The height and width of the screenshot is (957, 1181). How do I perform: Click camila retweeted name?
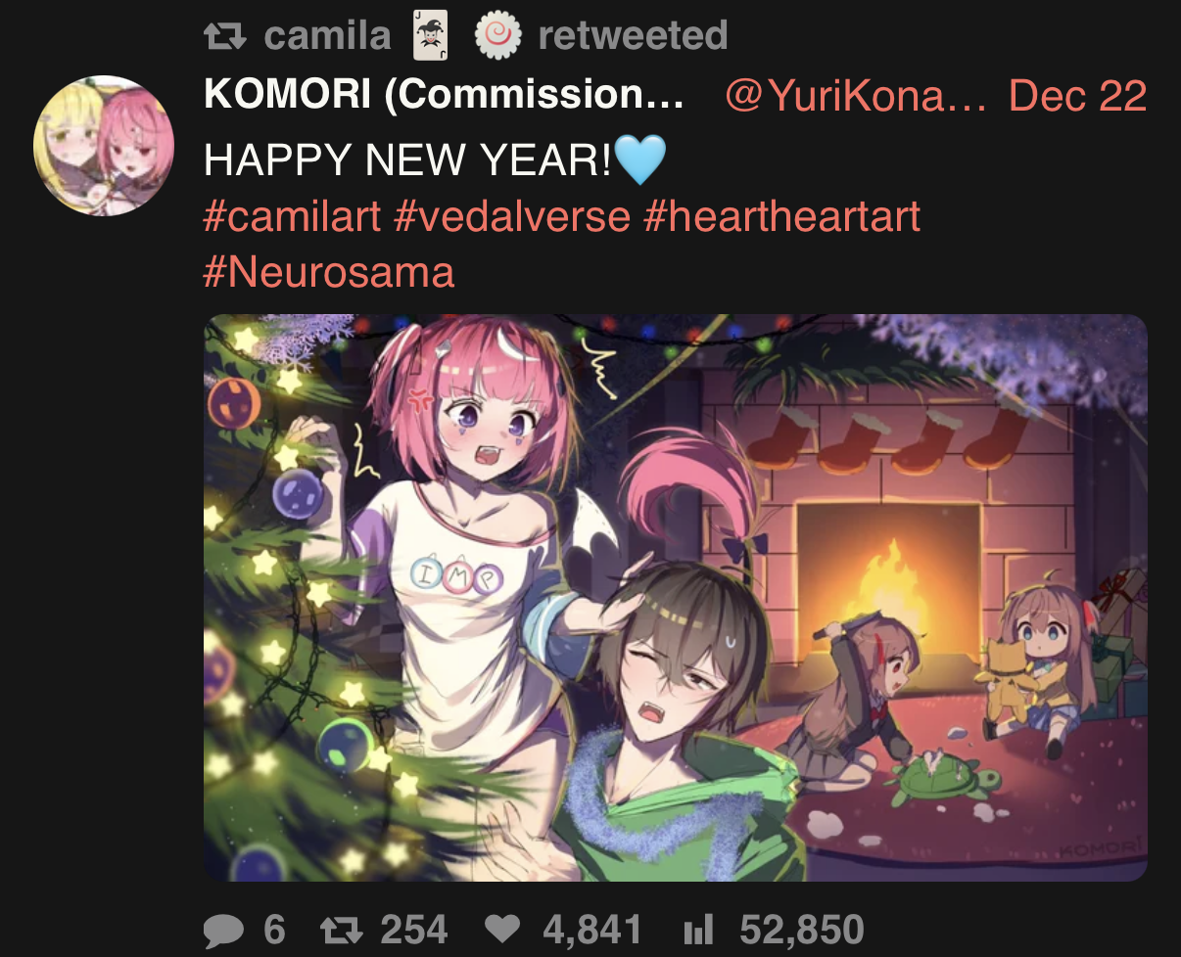pos(327,36)
